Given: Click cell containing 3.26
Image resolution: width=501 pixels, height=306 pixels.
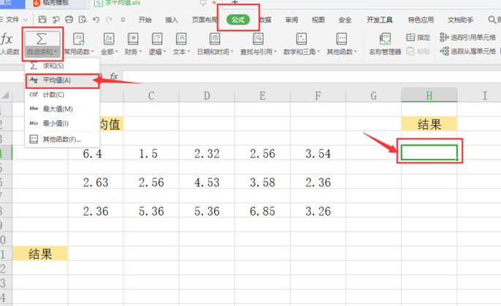Looking at the screenshot, I should pyautogui.click(x=318, y=210).
